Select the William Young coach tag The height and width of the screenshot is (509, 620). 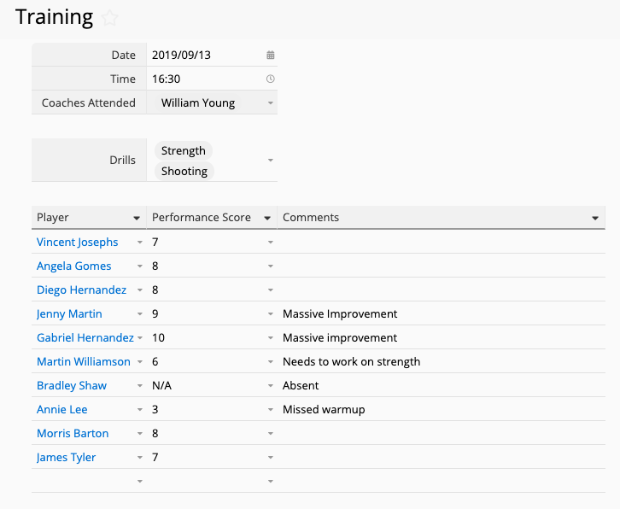click(198, 103)
